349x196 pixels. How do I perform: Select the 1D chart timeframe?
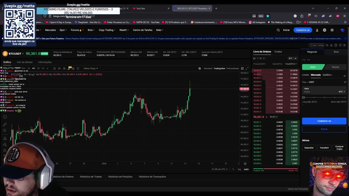click(x=38, y=68)
